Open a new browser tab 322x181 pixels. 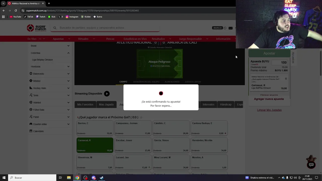pyautogui.click(x=49, y=4)
